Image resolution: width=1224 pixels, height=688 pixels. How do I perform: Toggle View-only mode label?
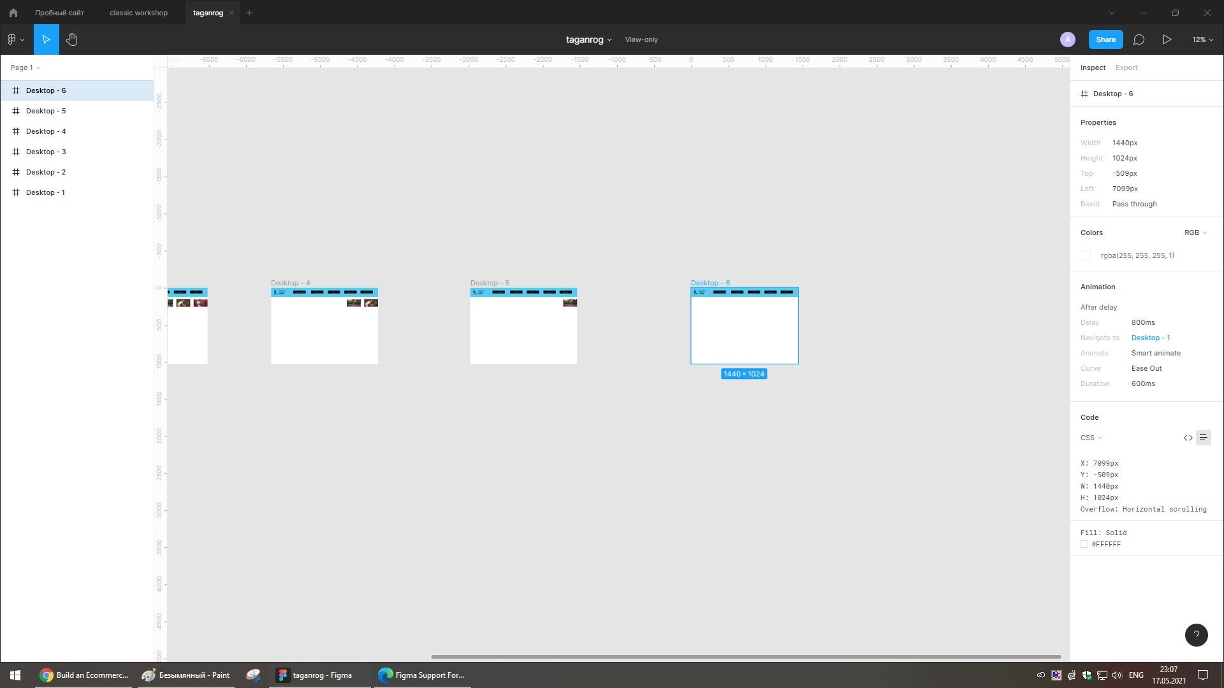(x=641, y=39)
